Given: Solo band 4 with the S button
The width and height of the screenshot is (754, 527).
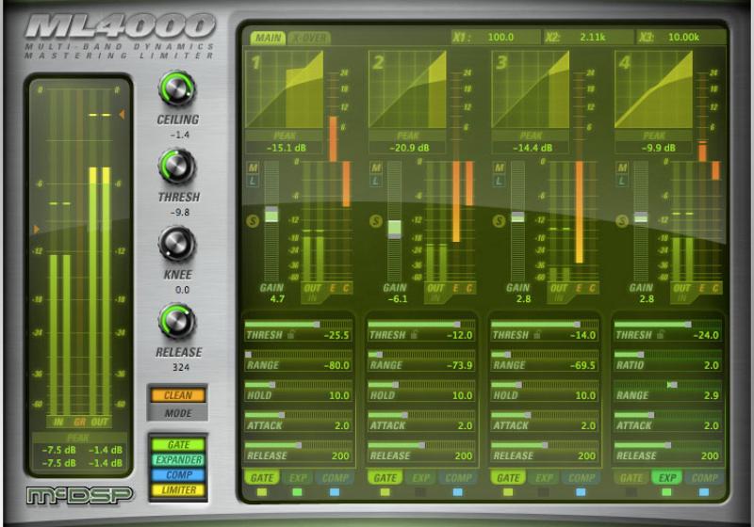Looking at the screenshot, I should (622, 221).
